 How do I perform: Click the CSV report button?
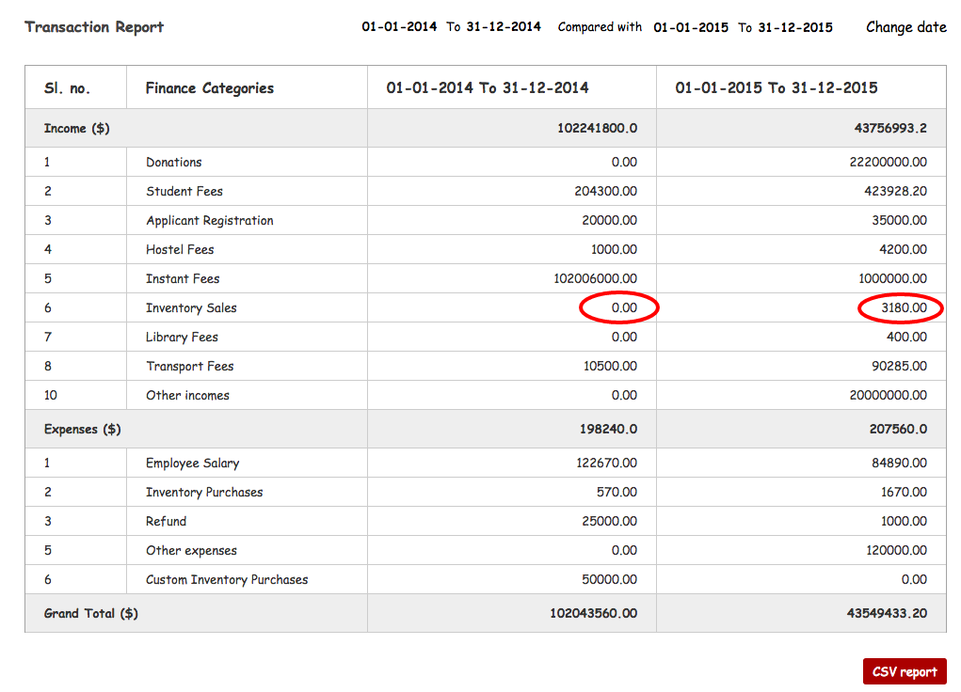(x=904, y=670)
